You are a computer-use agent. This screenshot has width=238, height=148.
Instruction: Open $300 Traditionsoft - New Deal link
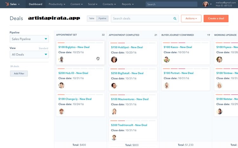tap(129, 125)
